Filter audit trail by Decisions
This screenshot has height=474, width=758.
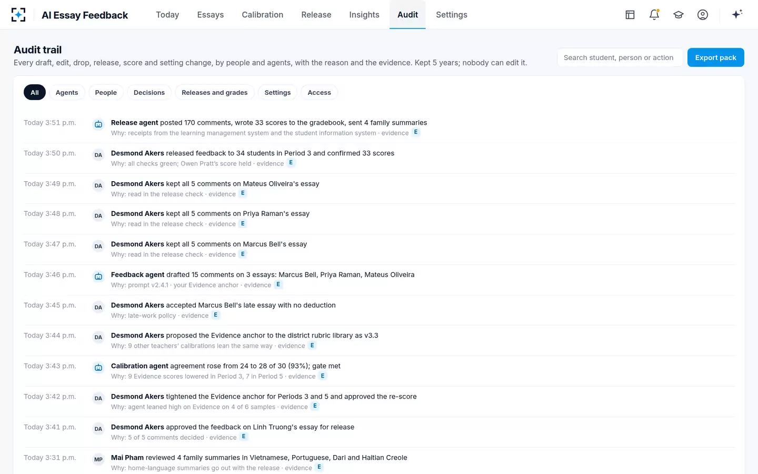point(149,93)
